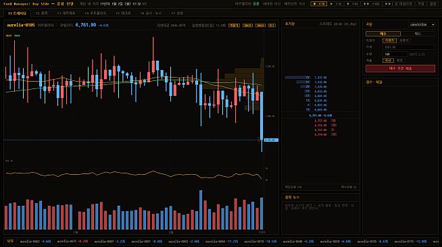Open the F6 공시·뉴스 tab
Screen dimensions: 442x247
[x=151, y=13]
